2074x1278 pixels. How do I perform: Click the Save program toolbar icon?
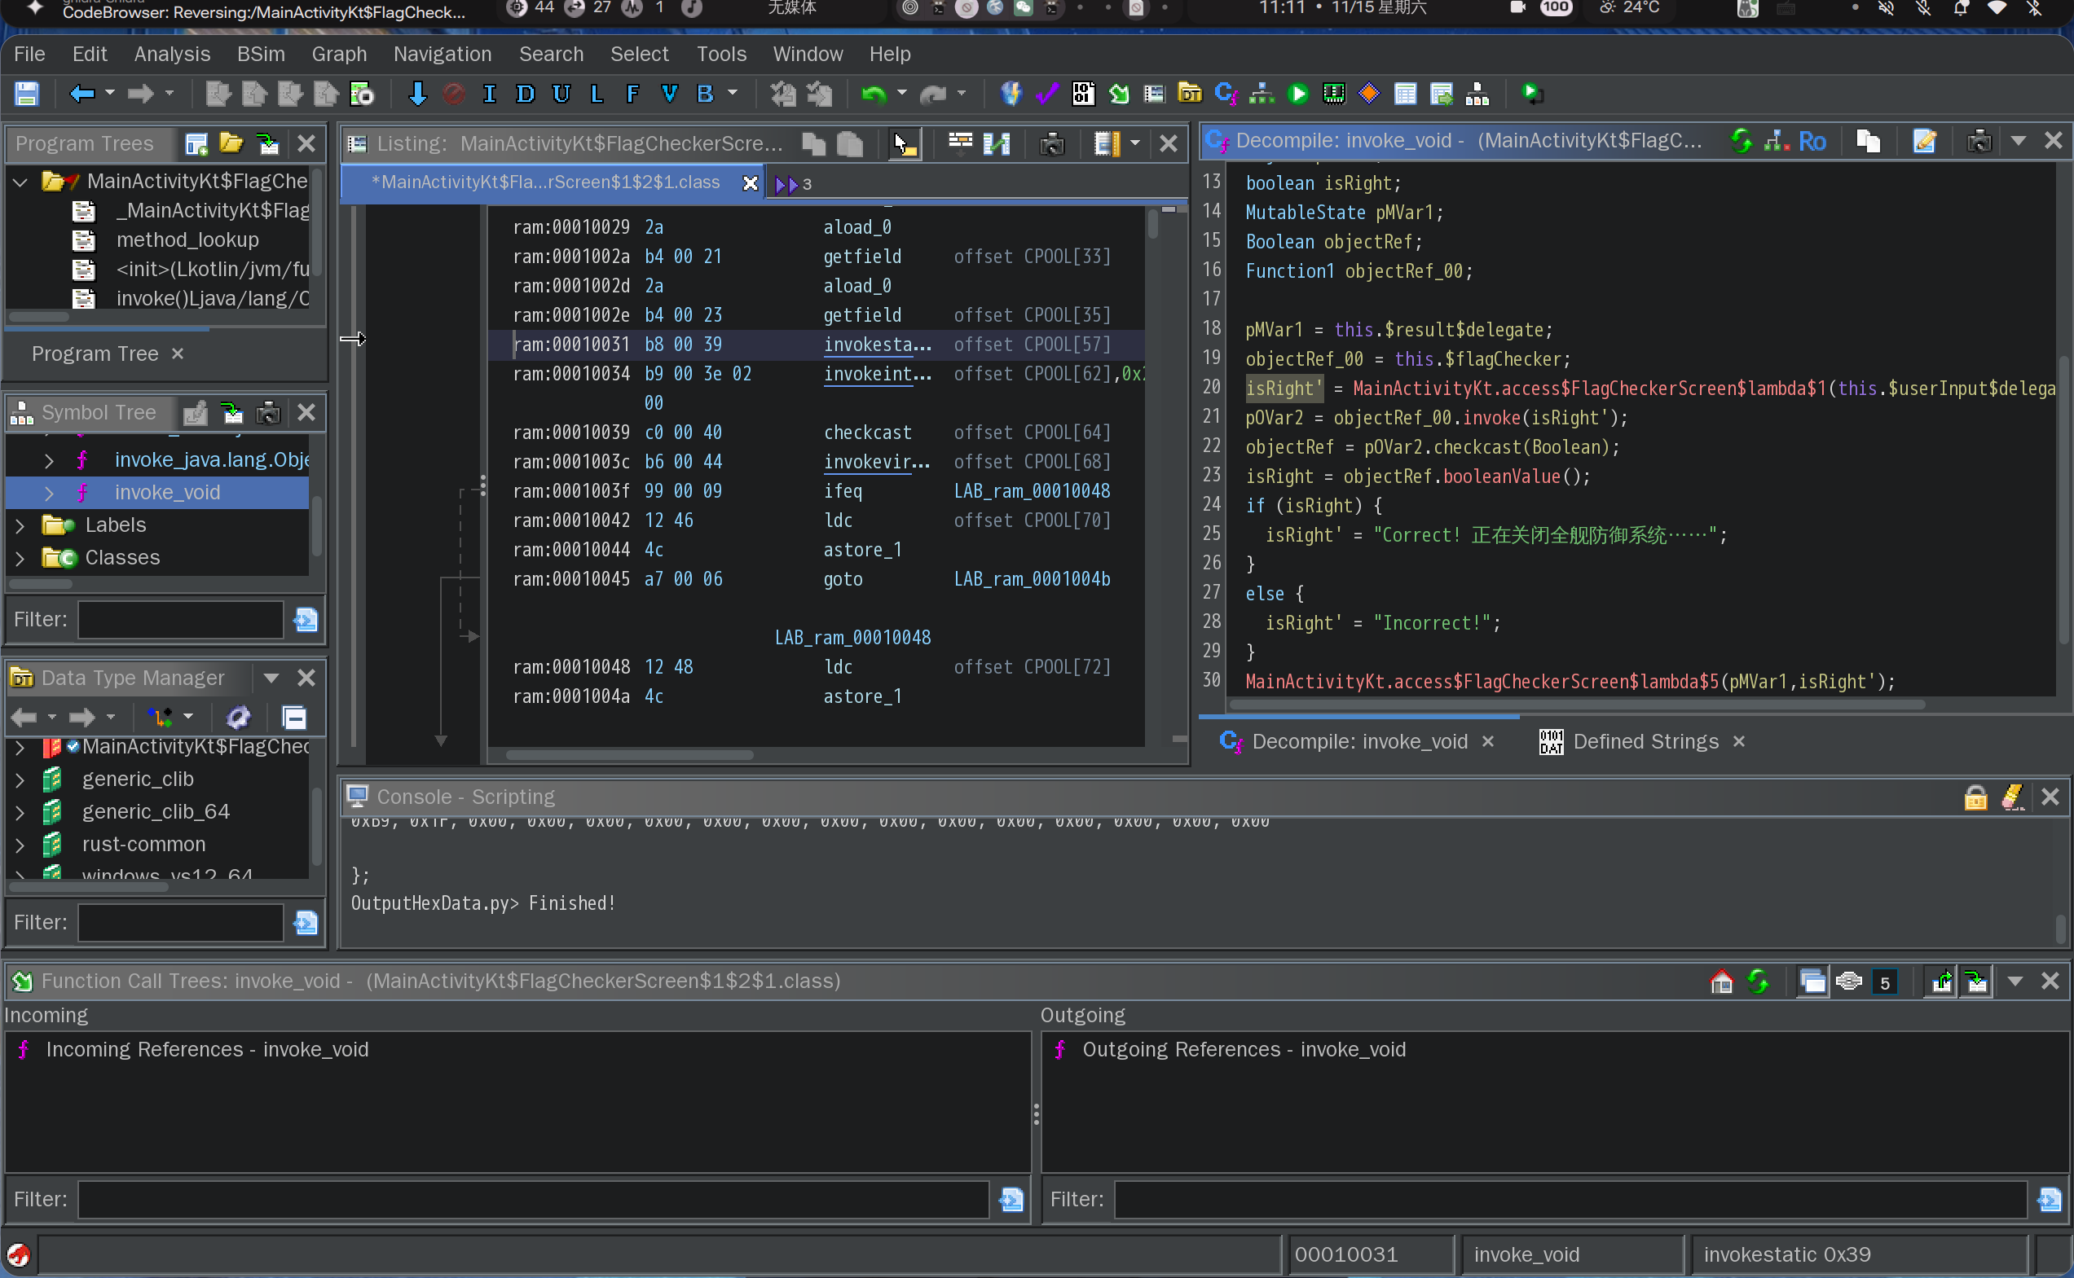26,94
